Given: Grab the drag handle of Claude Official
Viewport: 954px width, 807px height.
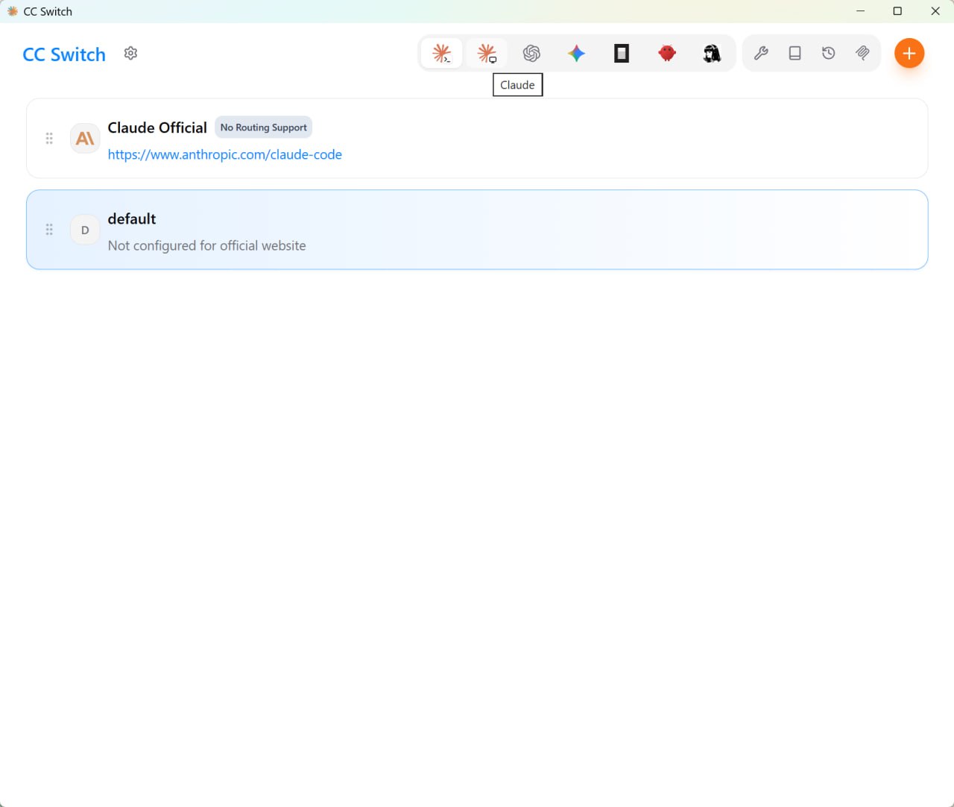Looking at the screenshot, I should pos(49,139).
